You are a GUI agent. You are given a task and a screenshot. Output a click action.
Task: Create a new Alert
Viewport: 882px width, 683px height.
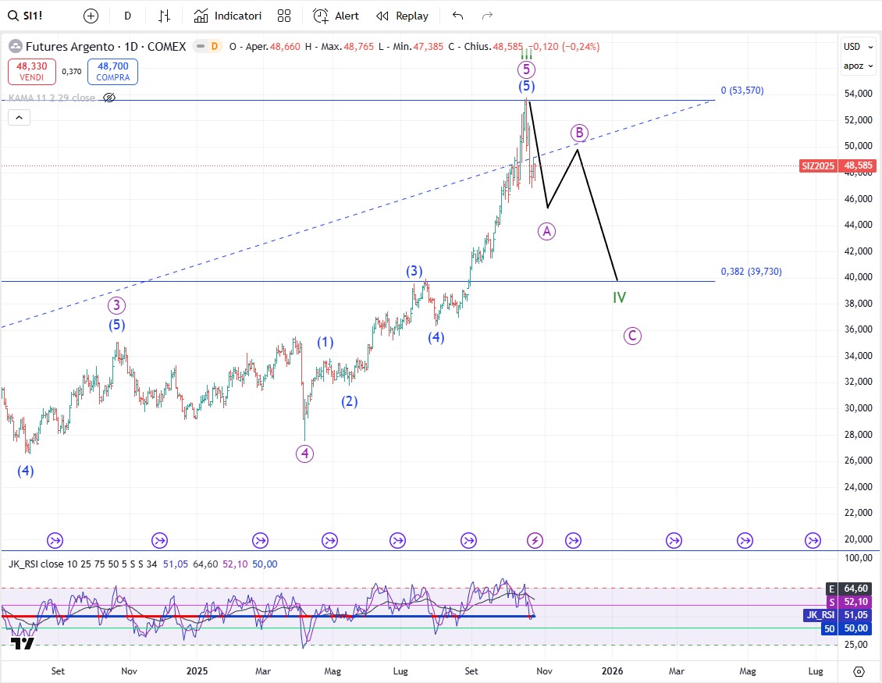pyautogui.click(x=336, y=16)
